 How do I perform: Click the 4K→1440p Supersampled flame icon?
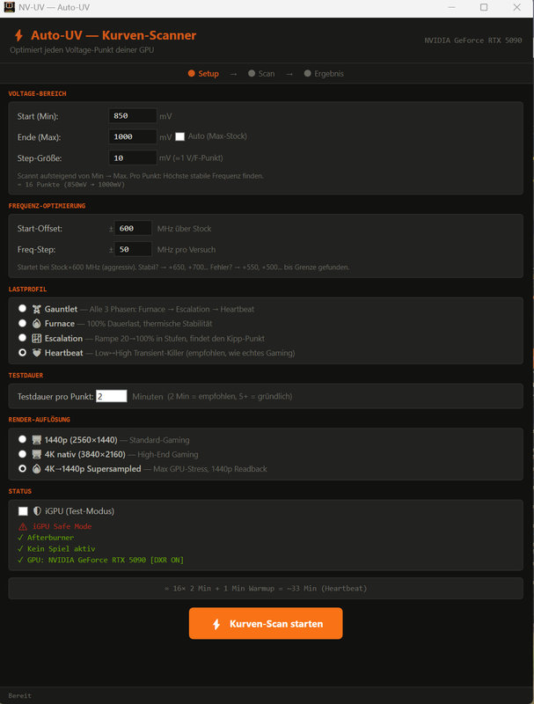pyautogui.click(x=36, y=468)
